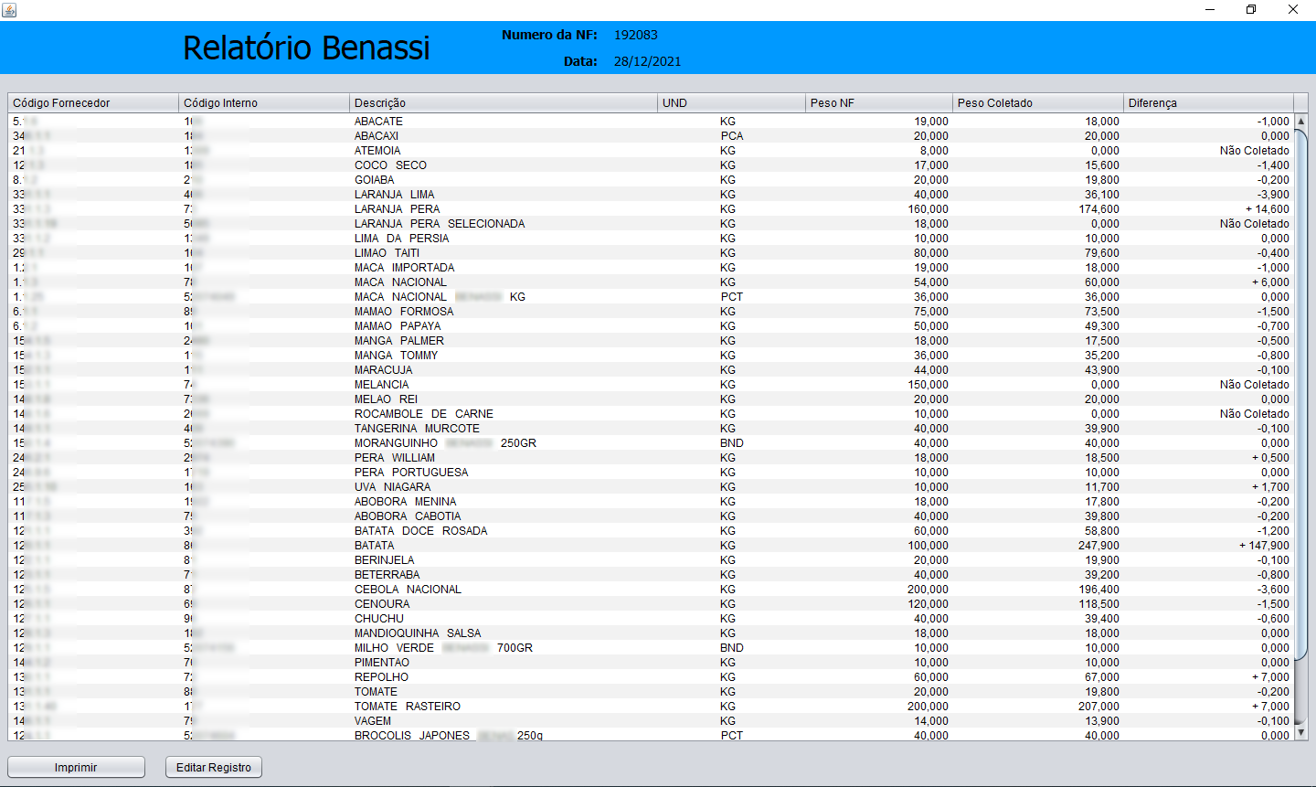1316x787 pixels.
Task: Select the MAMAO FORMOSA row
Action: click(651, 312)
